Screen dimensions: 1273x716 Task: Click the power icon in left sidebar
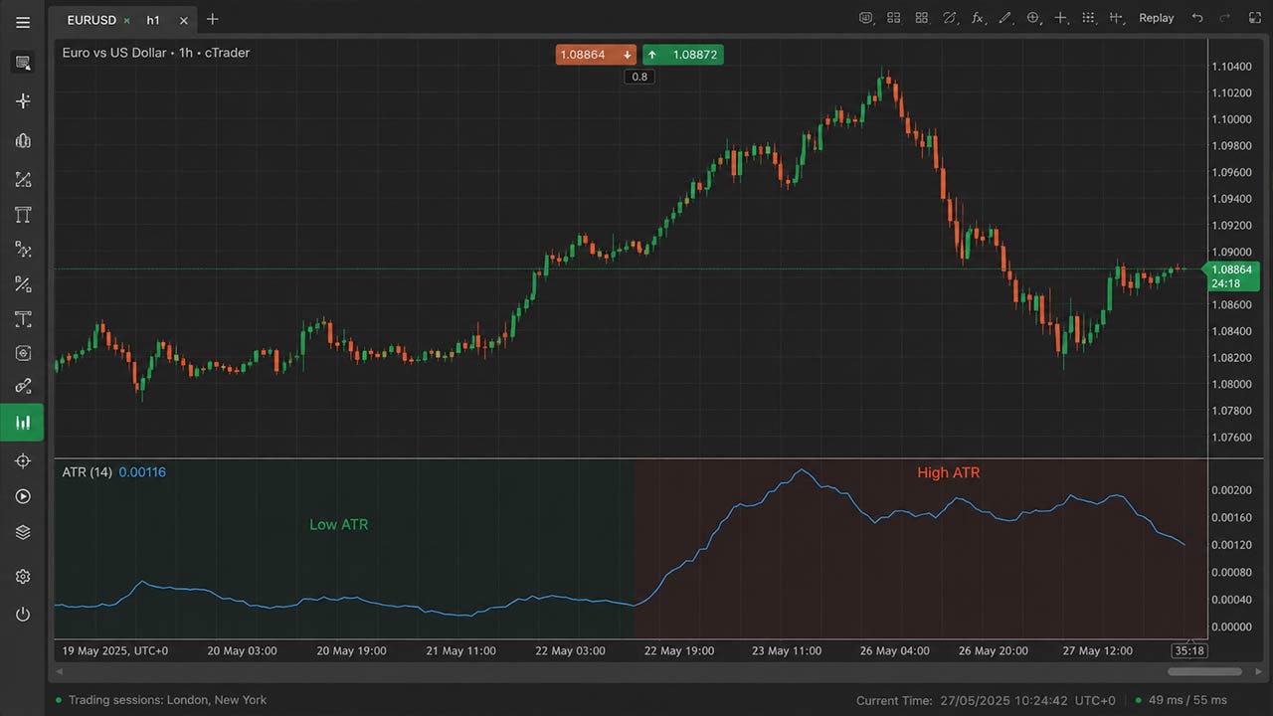click(23, 615)
